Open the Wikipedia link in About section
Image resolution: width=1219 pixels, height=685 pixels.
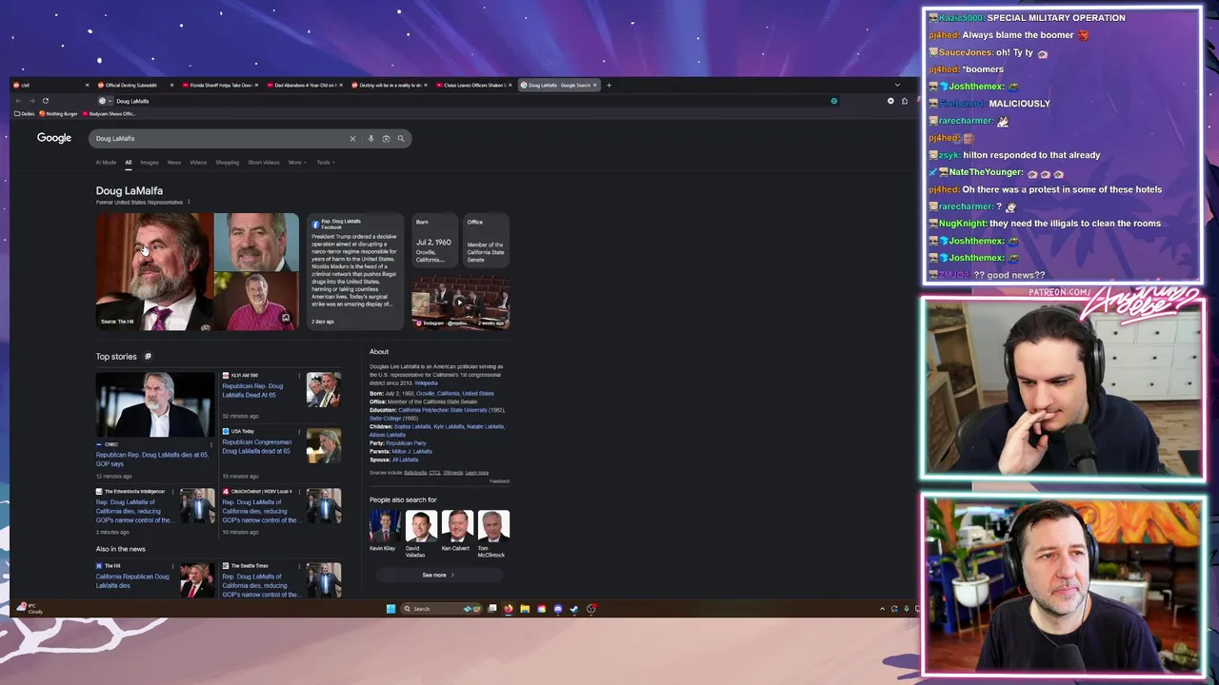click(x=426, y=382)
